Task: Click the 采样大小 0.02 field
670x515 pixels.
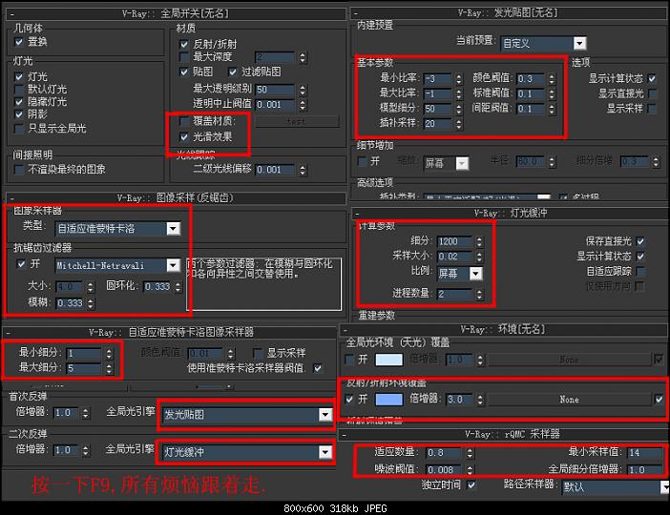Action: (x=455, y=257)
